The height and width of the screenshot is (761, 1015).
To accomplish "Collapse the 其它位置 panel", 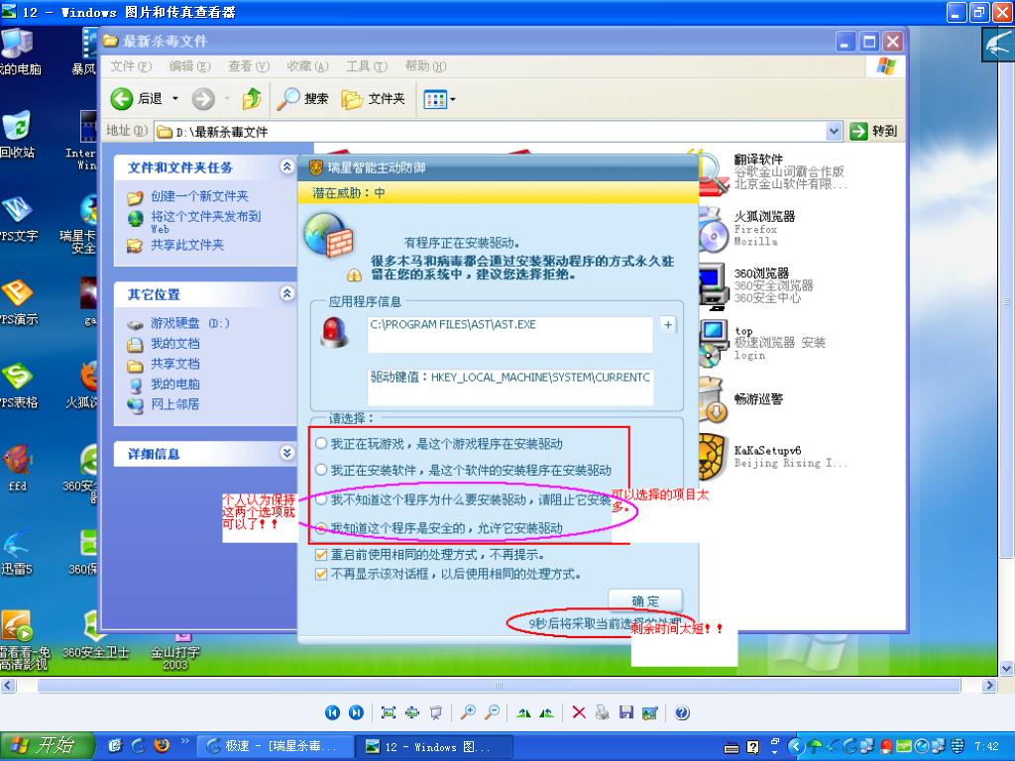I will [286, 293].
